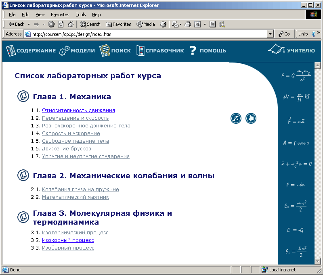Click the Refresh toolbar icon
Viewport: 323px width, 275px height.
[61, 24]
